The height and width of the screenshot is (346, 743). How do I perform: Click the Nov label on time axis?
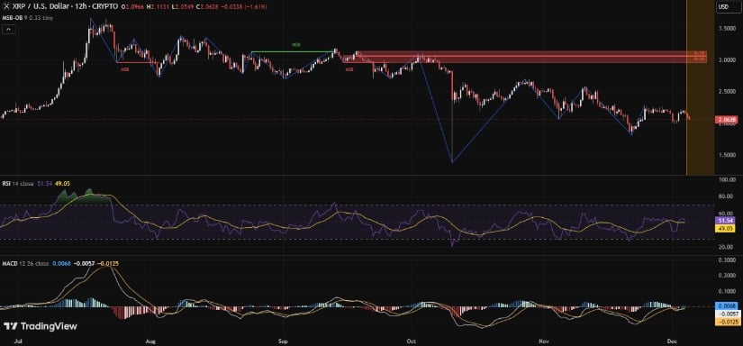pos(543,341)
